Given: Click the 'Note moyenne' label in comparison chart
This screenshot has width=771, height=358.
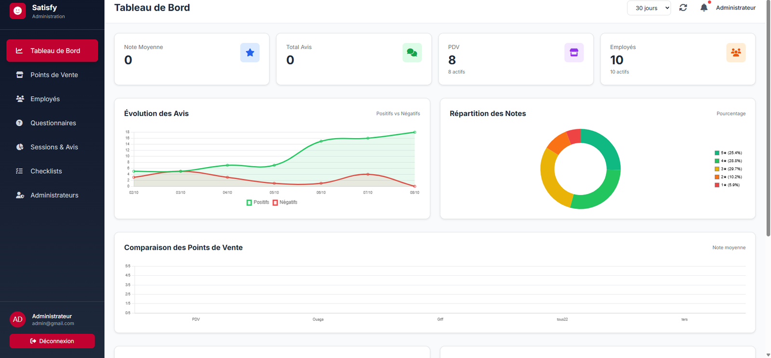Looking at the screenshot, I should 729,248.
